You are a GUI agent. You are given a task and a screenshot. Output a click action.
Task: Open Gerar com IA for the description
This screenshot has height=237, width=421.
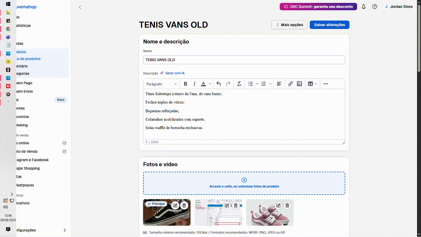[x=175, y=73]
